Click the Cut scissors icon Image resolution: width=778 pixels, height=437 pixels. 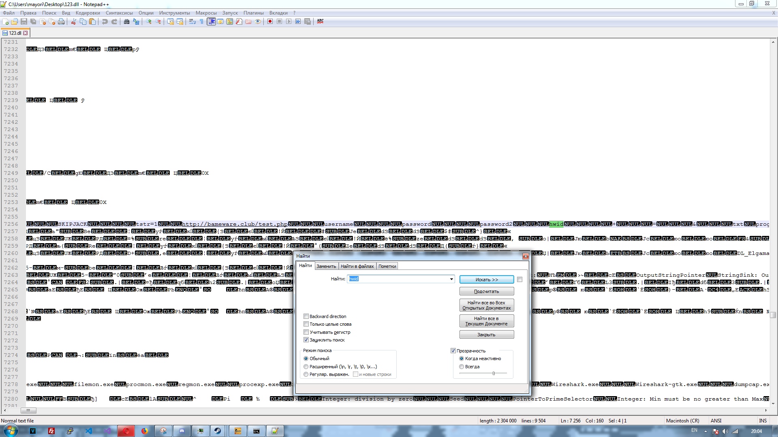click(74, 21)
